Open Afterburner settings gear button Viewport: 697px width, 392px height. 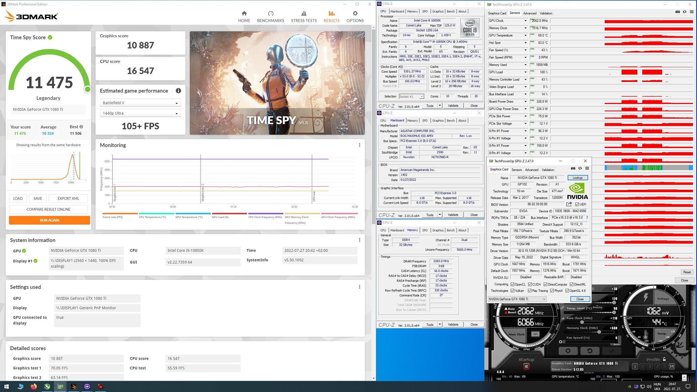(x=568, y=351)
